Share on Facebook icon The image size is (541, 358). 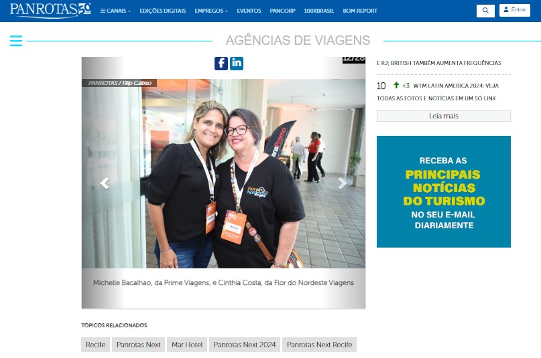221,64
